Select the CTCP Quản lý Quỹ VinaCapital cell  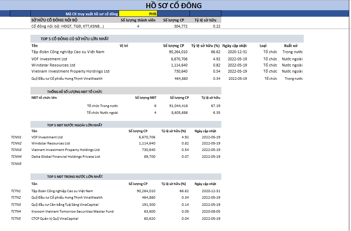tap(55, 219)
